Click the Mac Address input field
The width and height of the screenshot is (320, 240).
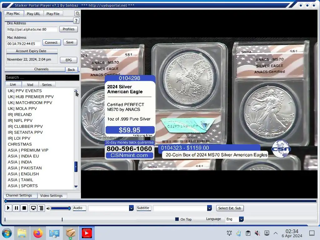tap(23, 44)
